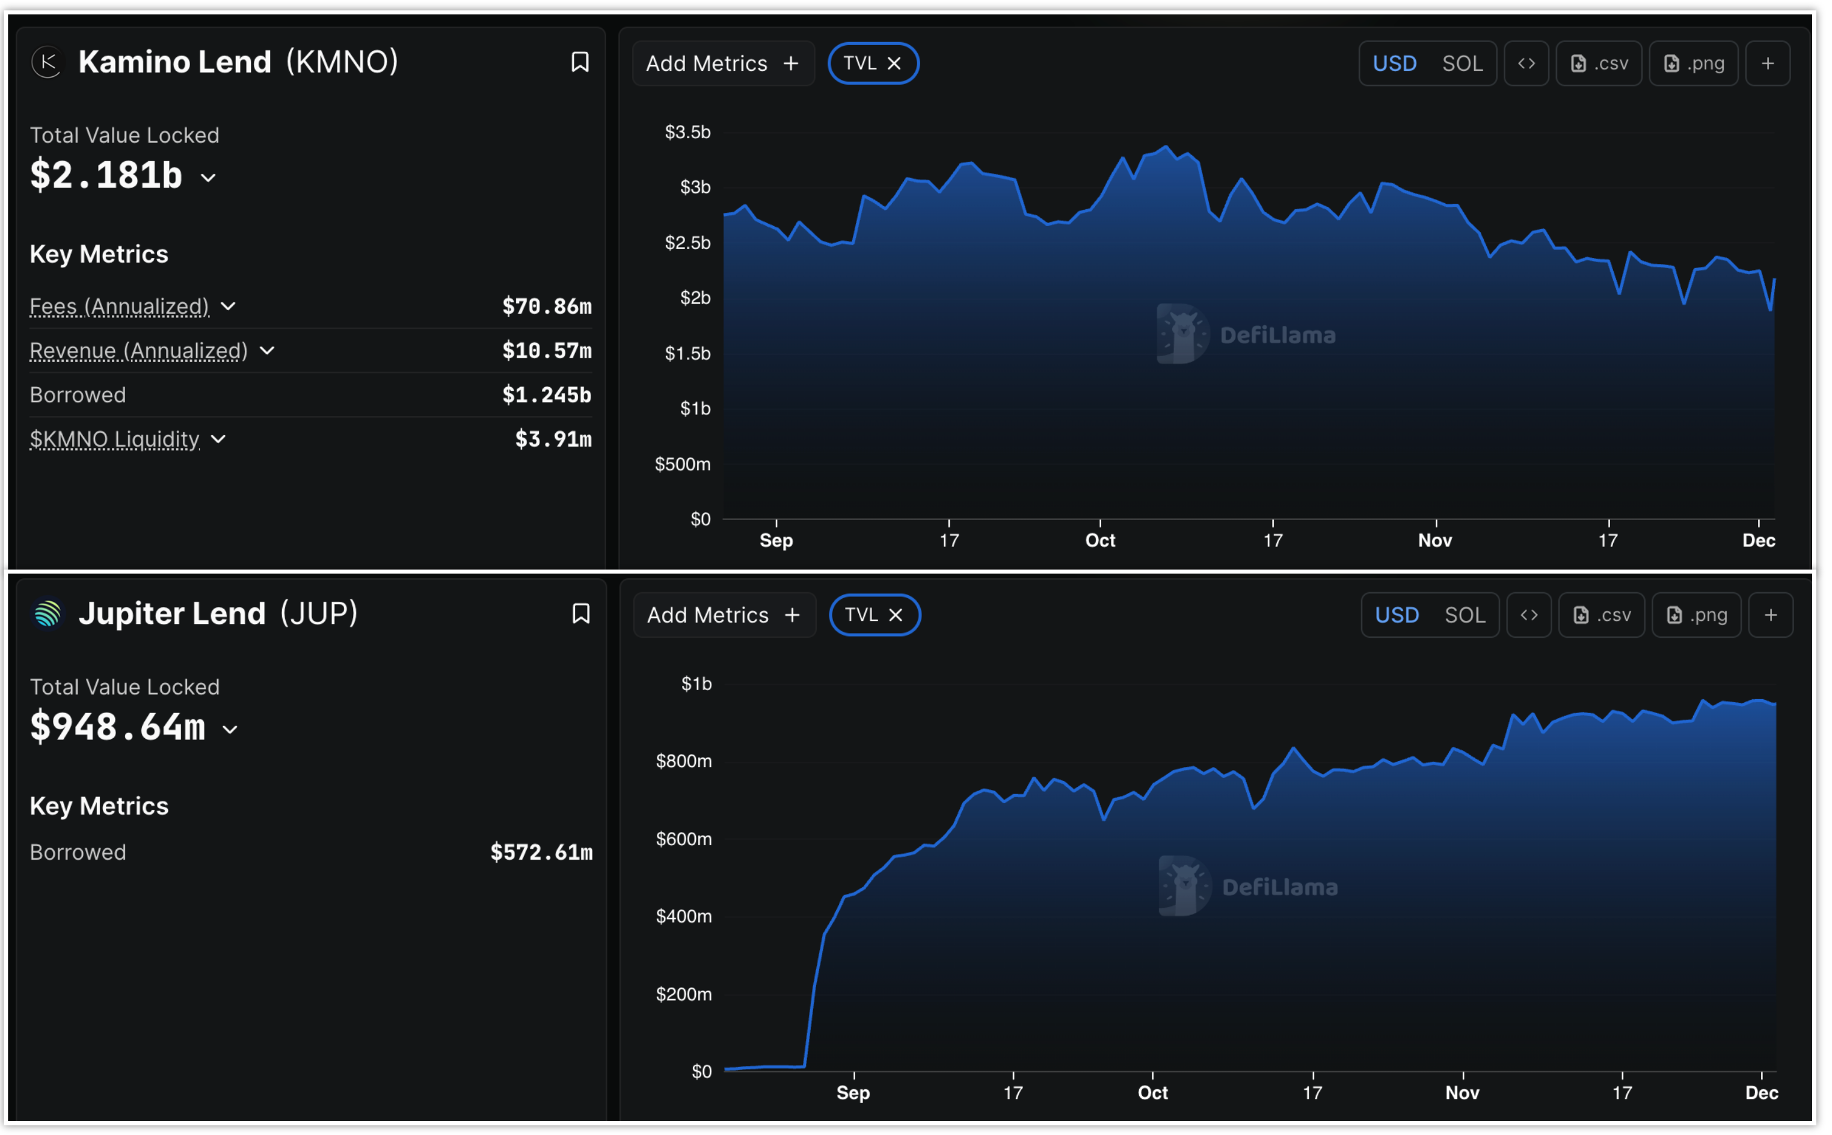The height and width of the screenshot is (1135, 1832).
Task: Bookmark Jupiter Lend protocol
Action: pos(580,614)
